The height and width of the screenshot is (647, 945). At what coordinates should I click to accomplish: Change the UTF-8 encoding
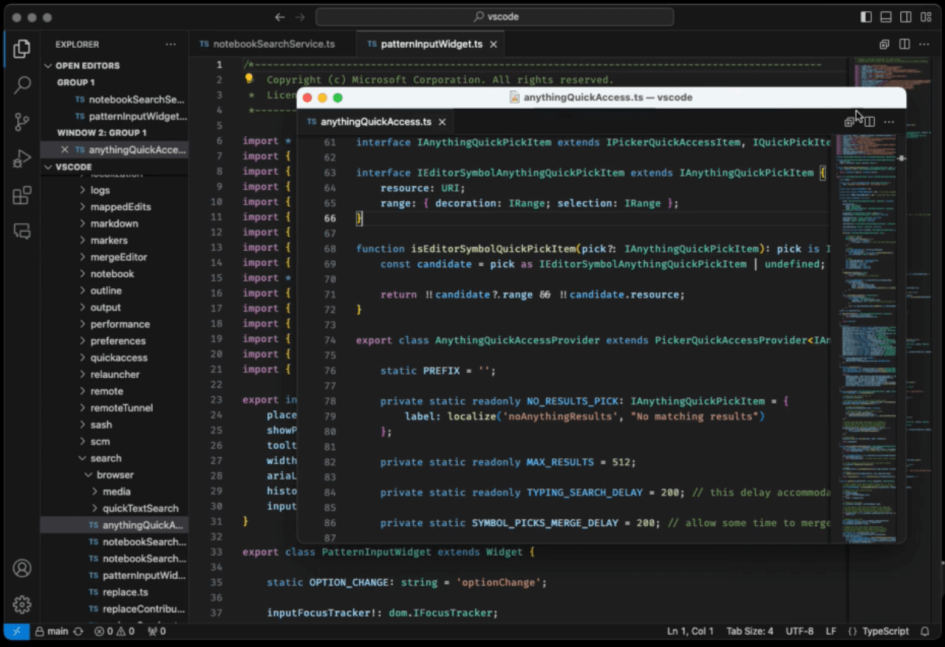coord(800,631)
